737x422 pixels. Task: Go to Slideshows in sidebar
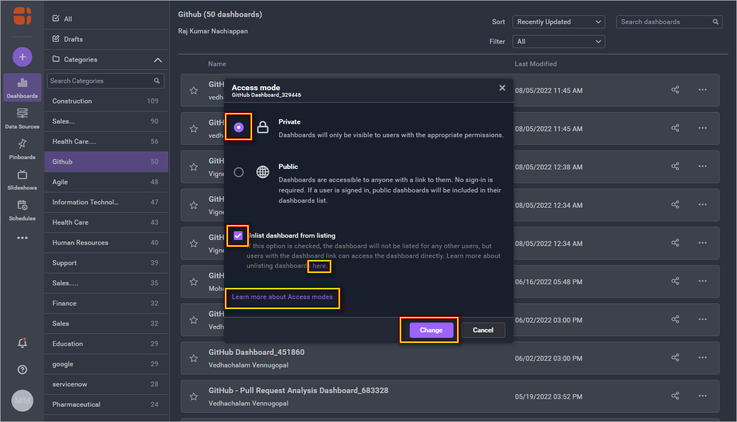pyautogui.click(x=22, y=179)
